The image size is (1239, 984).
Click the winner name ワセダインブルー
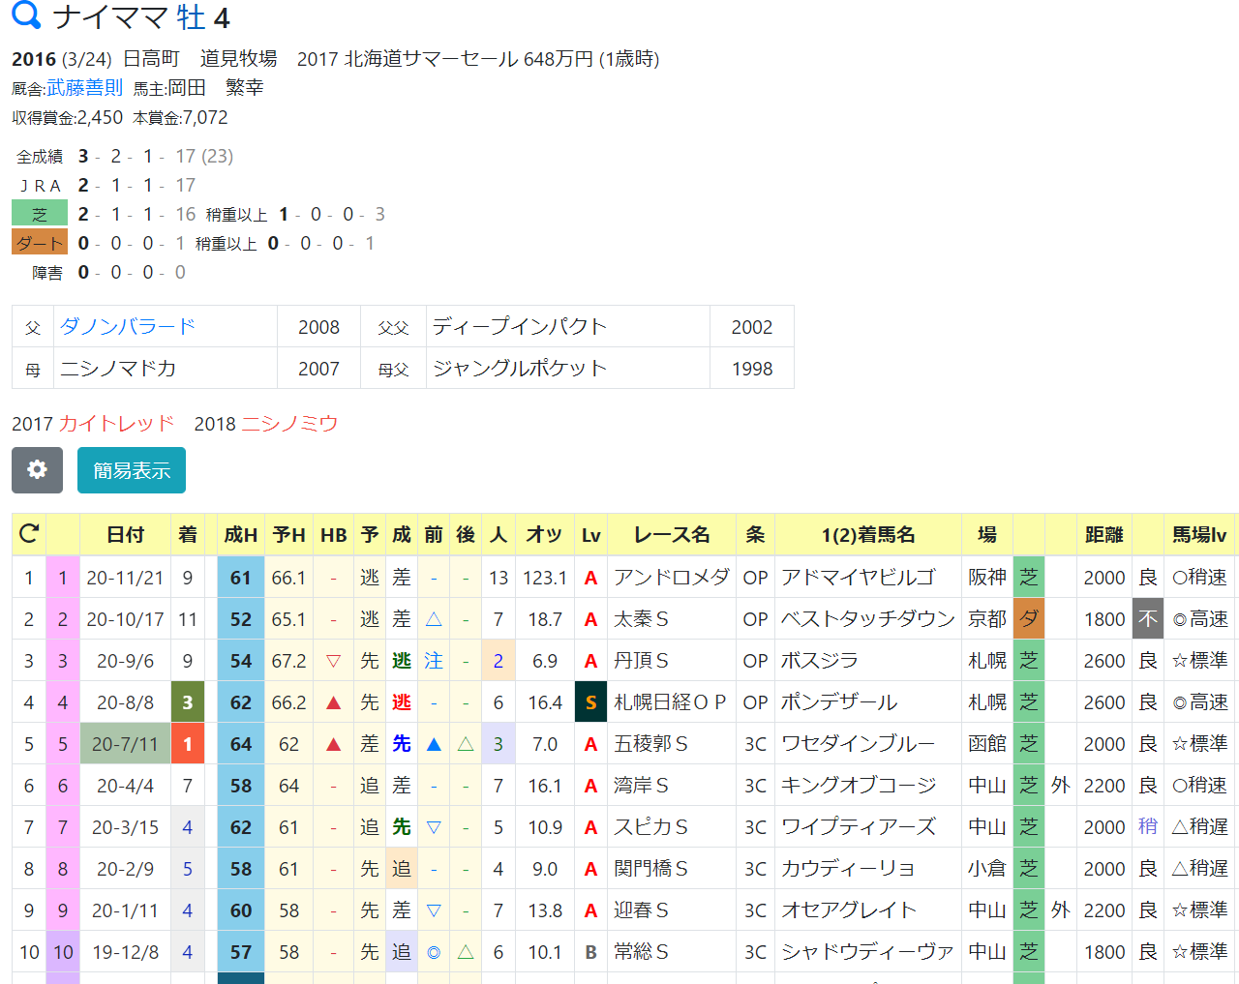pos(859,744)
